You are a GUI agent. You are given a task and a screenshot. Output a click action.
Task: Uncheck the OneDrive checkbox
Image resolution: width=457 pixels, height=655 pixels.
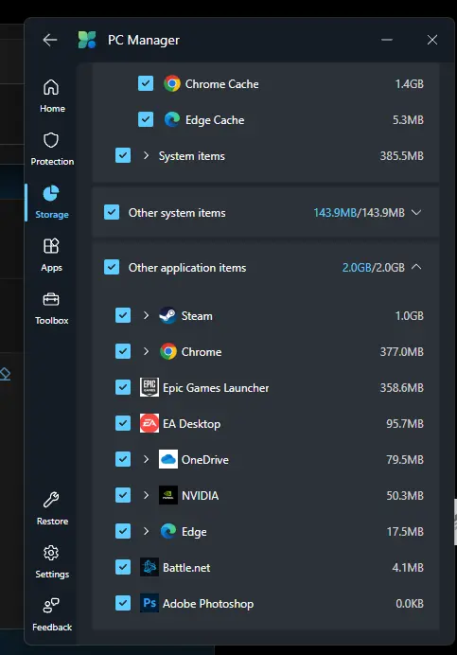(x=123, y=459)
